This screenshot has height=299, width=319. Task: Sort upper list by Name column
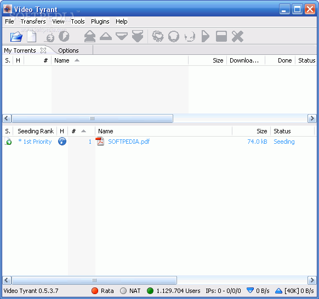(120, 60)
